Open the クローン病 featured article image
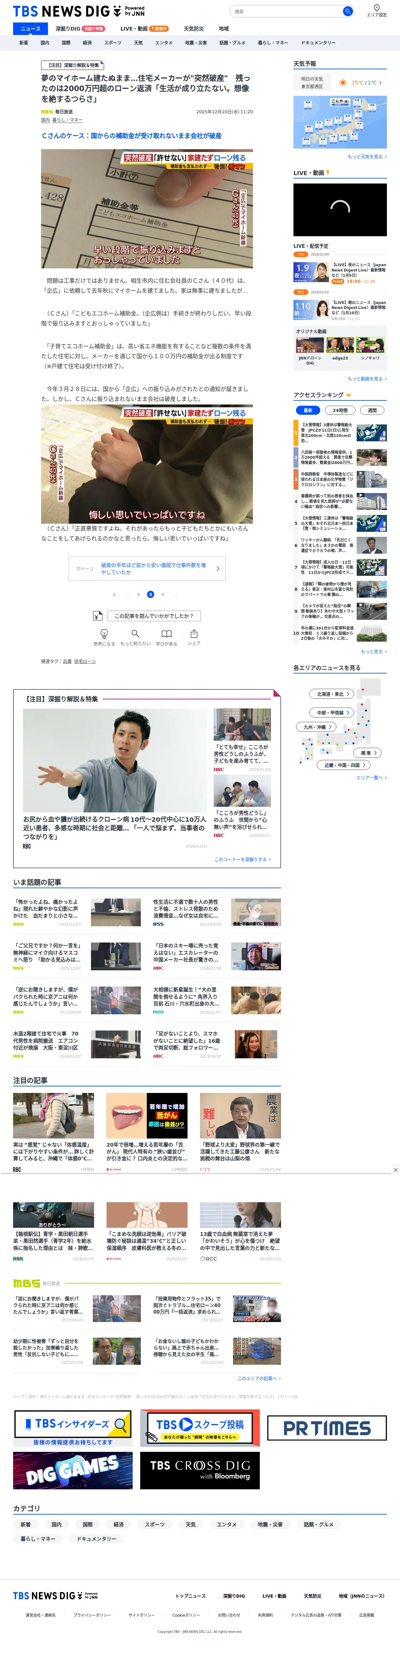The image size is (400, 1675). point(115,760)
